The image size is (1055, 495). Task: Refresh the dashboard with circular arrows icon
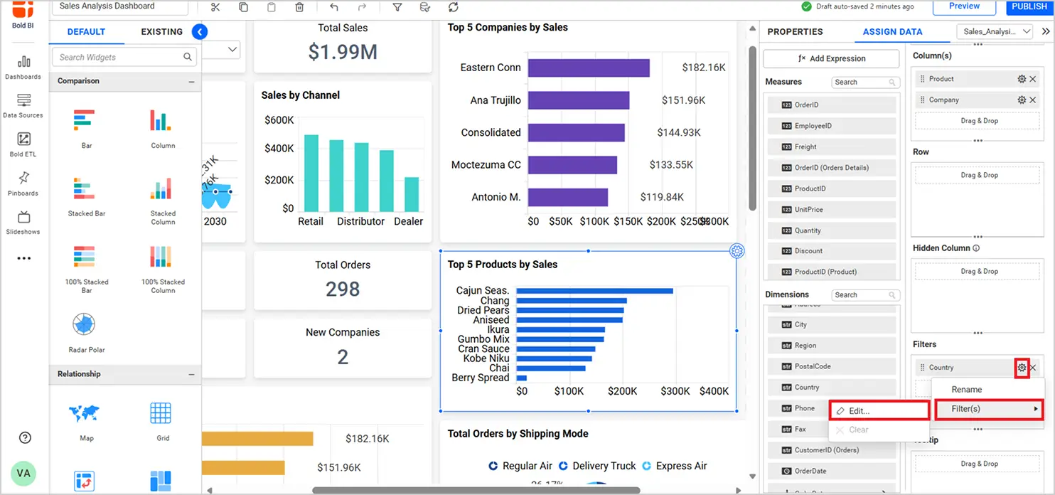click(453, 7)
